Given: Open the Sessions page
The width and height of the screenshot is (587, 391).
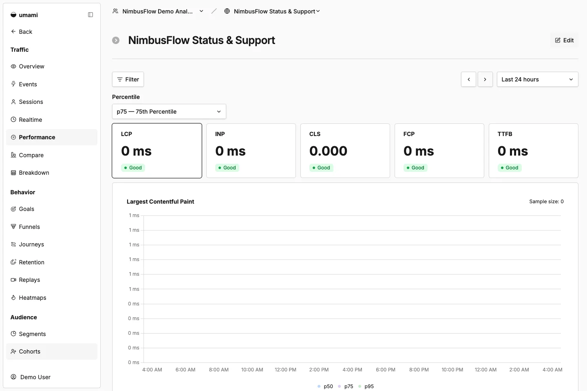Looking at the screenshot, I should pos(52,102).
